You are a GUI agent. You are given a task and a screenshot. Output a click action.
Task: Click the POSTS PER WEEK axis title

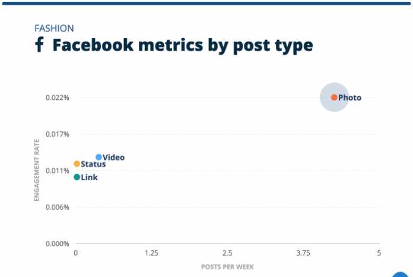[227, 267]
